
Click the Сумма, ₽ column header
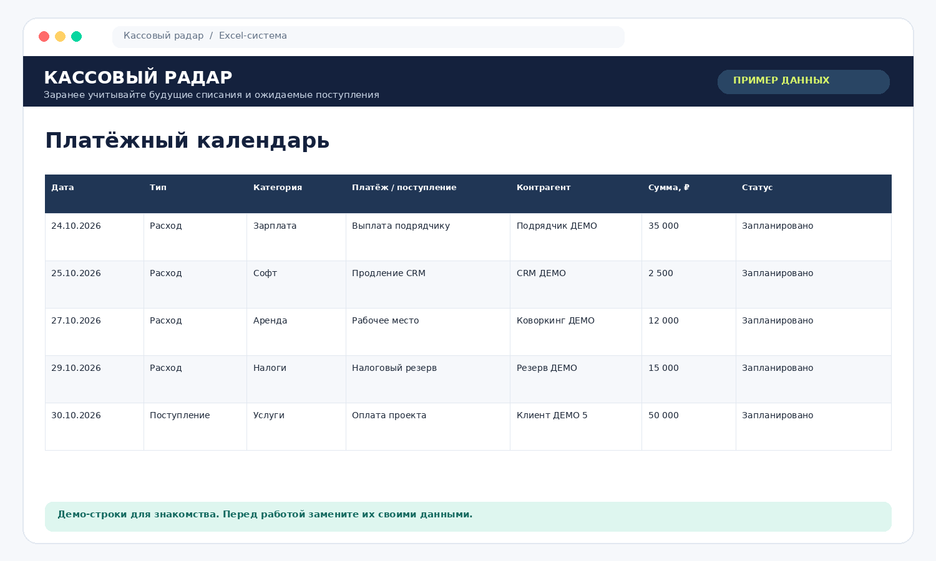click(689, 194)
